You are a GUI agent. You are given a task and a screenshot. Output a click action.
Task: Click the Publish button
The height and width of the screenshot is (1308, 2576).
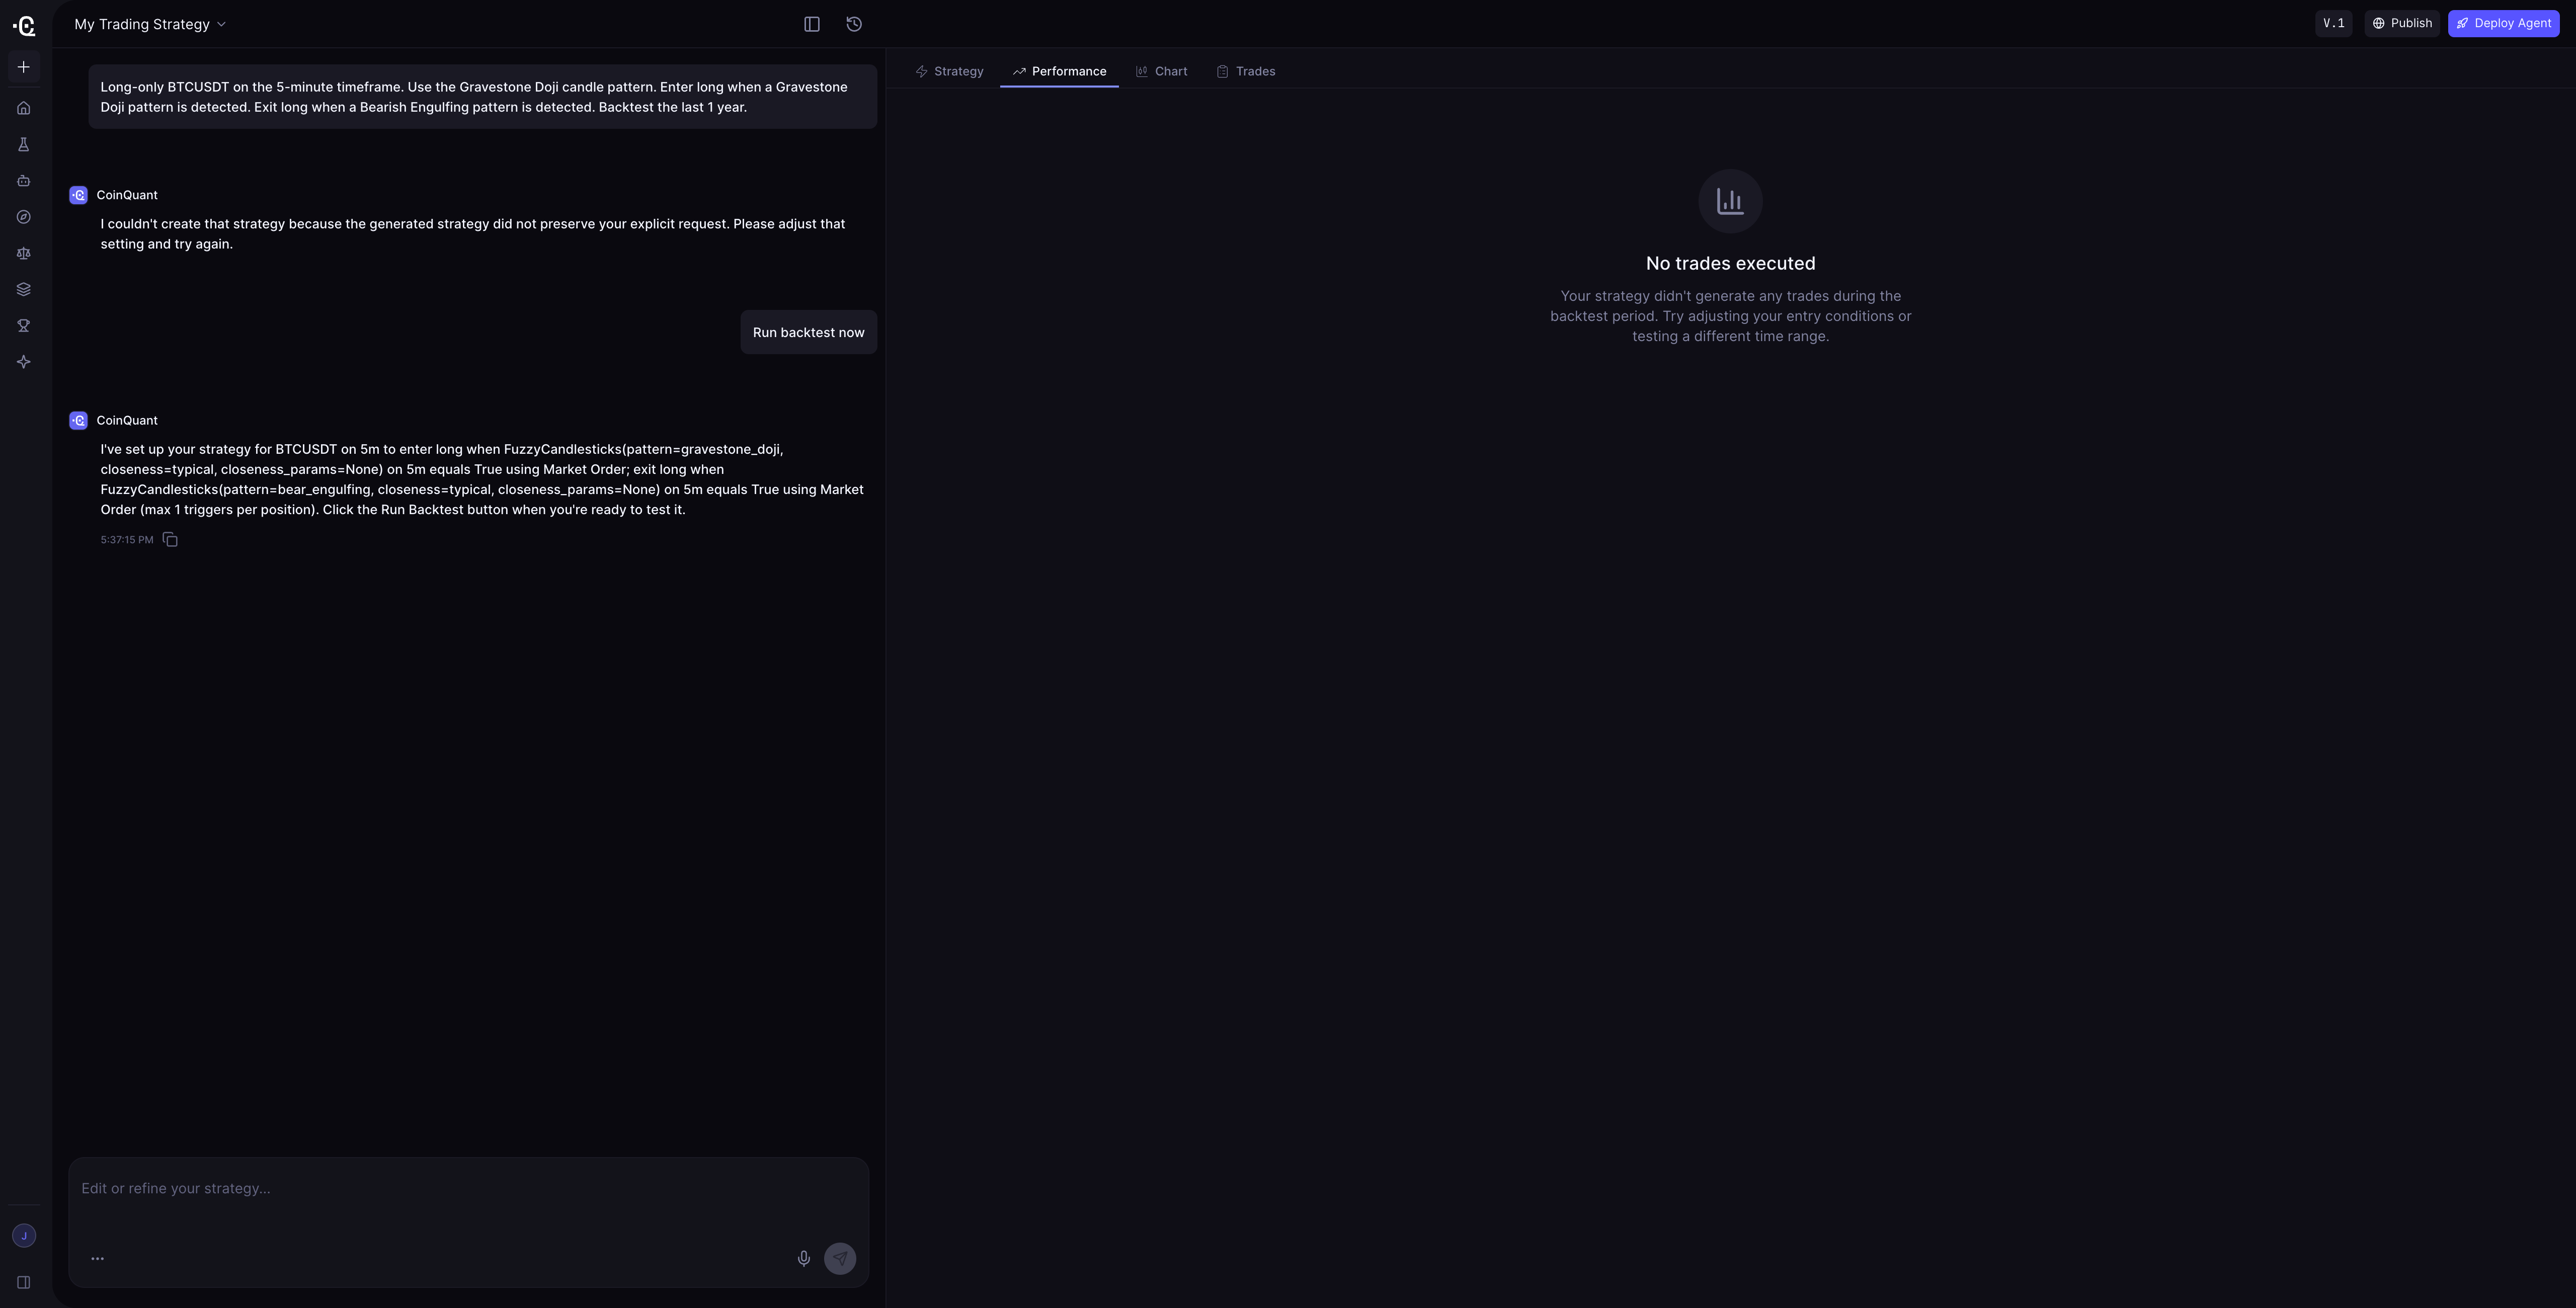pos(2402,23)
